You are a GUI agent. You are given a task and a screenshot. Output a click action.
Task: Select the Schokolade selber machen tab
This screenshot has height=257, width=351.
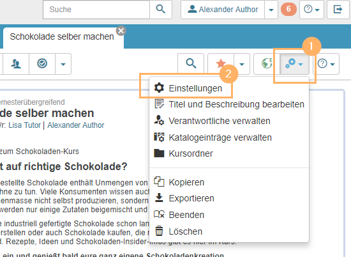tap(62, 37)
